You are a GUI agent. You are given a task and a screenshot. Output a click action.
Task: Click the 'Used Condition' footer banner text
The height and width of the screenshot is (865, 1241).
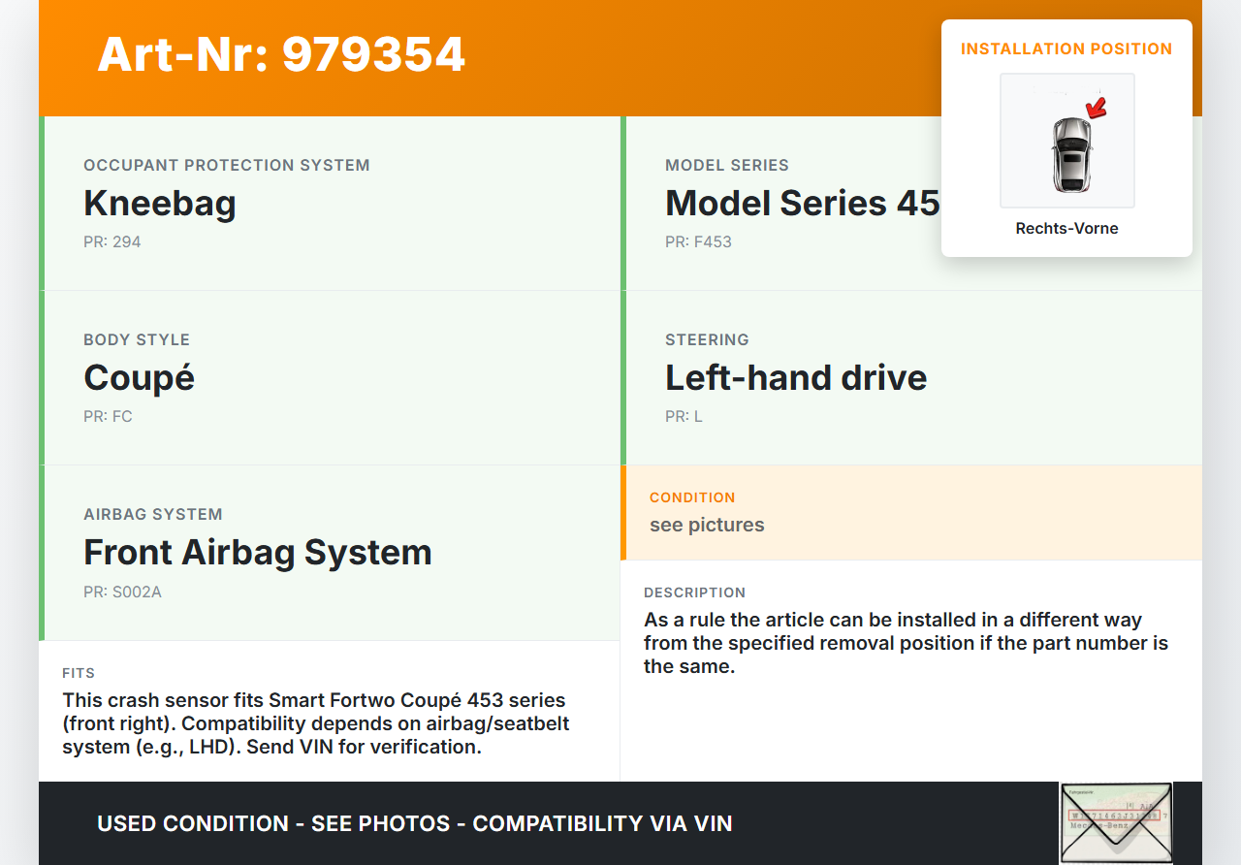pyautogui.click(x=415, y=823)
